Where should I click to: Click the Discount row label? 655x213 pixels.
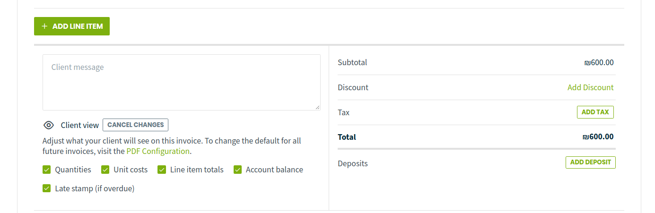pos(353,87)
